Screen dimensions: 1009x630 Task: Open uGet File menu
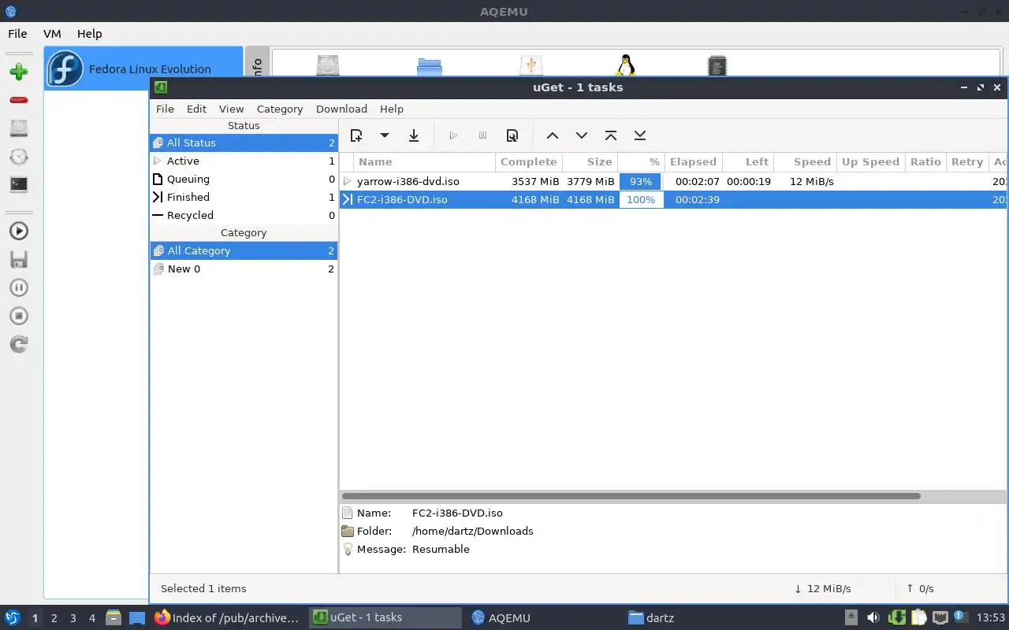tap(165, 109)
